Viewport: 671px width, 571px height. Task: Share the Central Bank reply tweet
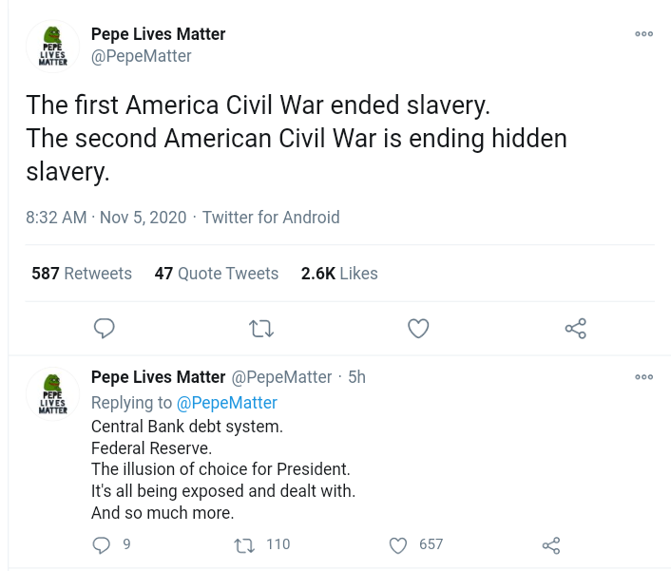[551, 544]
